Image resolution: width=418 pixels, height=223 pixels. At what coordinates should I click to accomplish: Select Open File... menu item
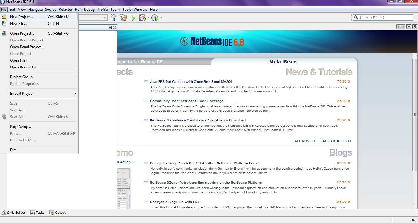39,60
